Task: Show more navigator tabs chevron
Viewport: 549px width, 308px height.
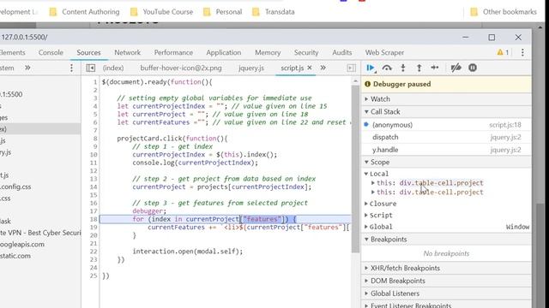Action: [27, 68]
